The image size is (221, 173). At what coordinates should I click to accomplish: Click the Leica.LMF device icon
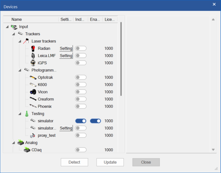[33, 55]
